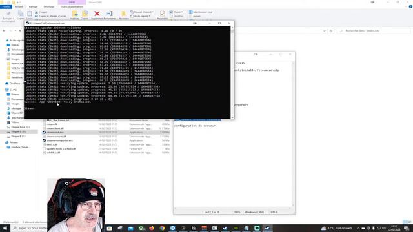Click taskbar clock and date

[x=394, y=228]
